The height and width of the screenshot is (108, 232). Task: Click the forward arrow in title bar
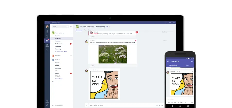[49, 23]
